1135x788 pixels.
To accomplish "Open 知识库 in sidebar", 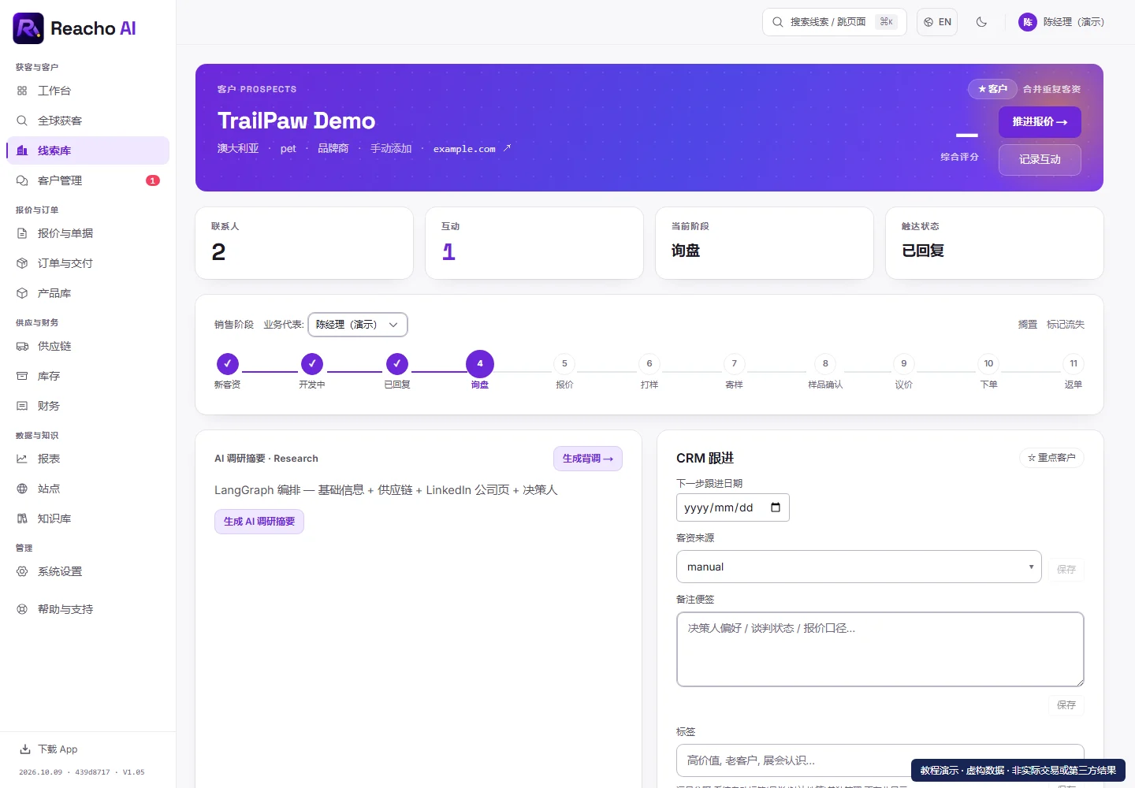I will click(x=87, y=519).
